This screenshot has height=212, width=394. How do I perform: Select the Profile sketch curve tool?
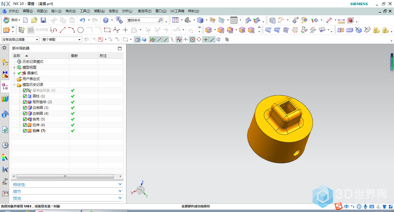click(54, 30)
